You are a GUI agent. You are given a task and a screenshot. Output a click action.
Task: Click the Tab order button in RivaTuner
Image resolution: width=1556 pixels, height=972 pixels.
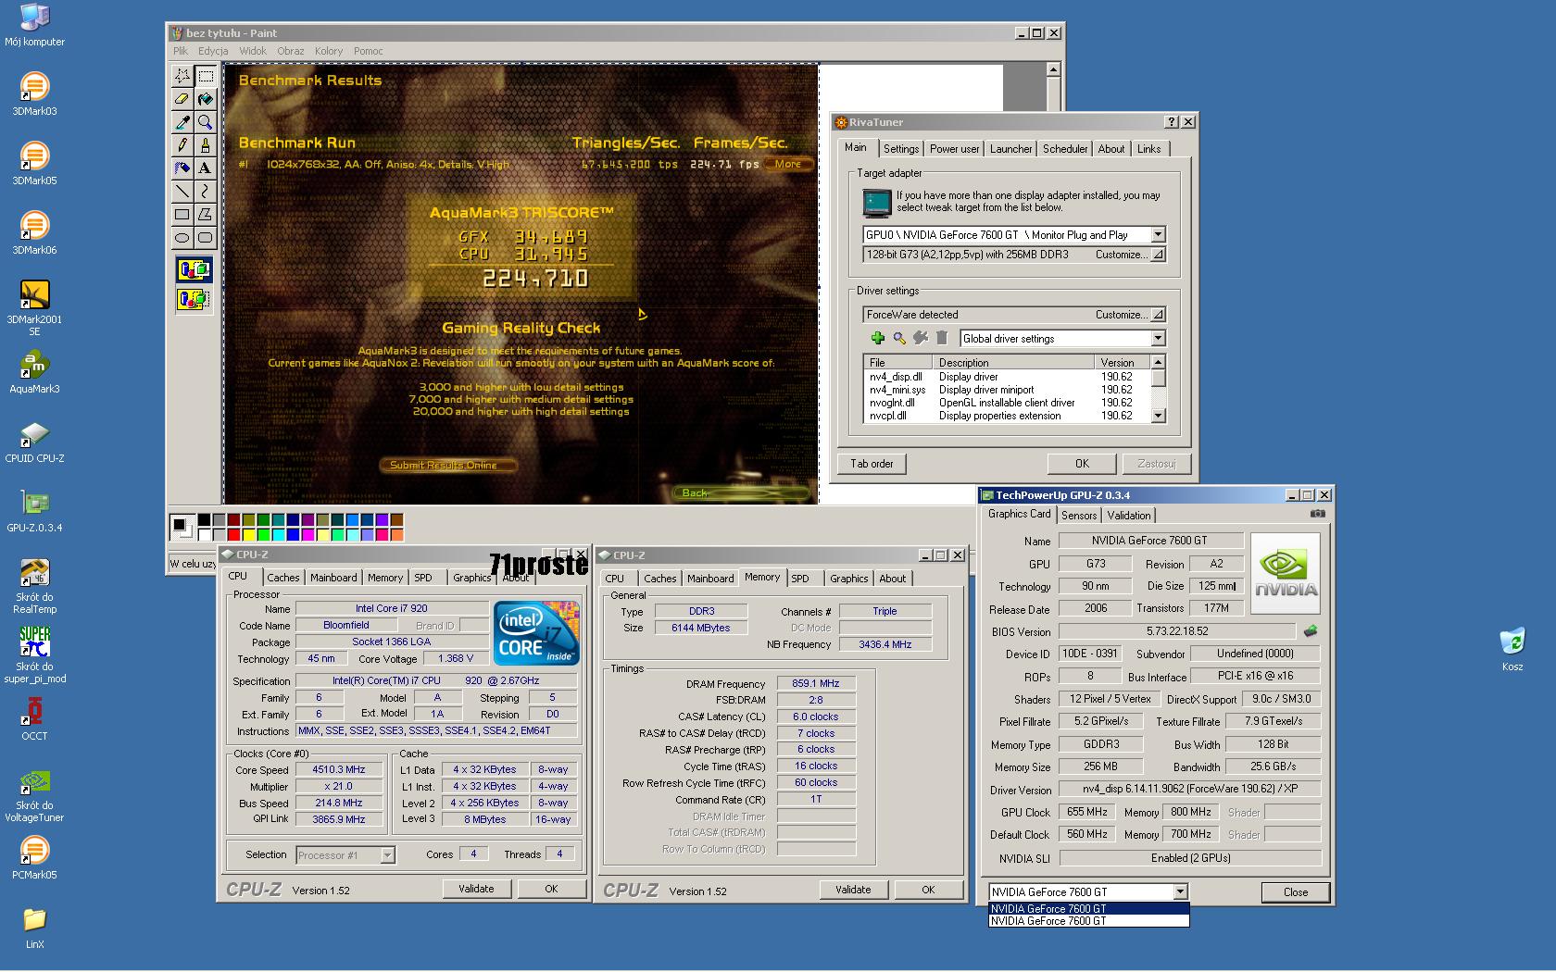tap(872, 464)
